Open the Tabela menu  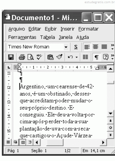[47, 37]
